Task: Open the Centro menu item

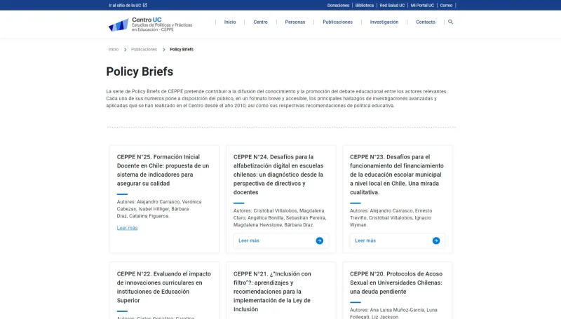Action: pos(260,22)
